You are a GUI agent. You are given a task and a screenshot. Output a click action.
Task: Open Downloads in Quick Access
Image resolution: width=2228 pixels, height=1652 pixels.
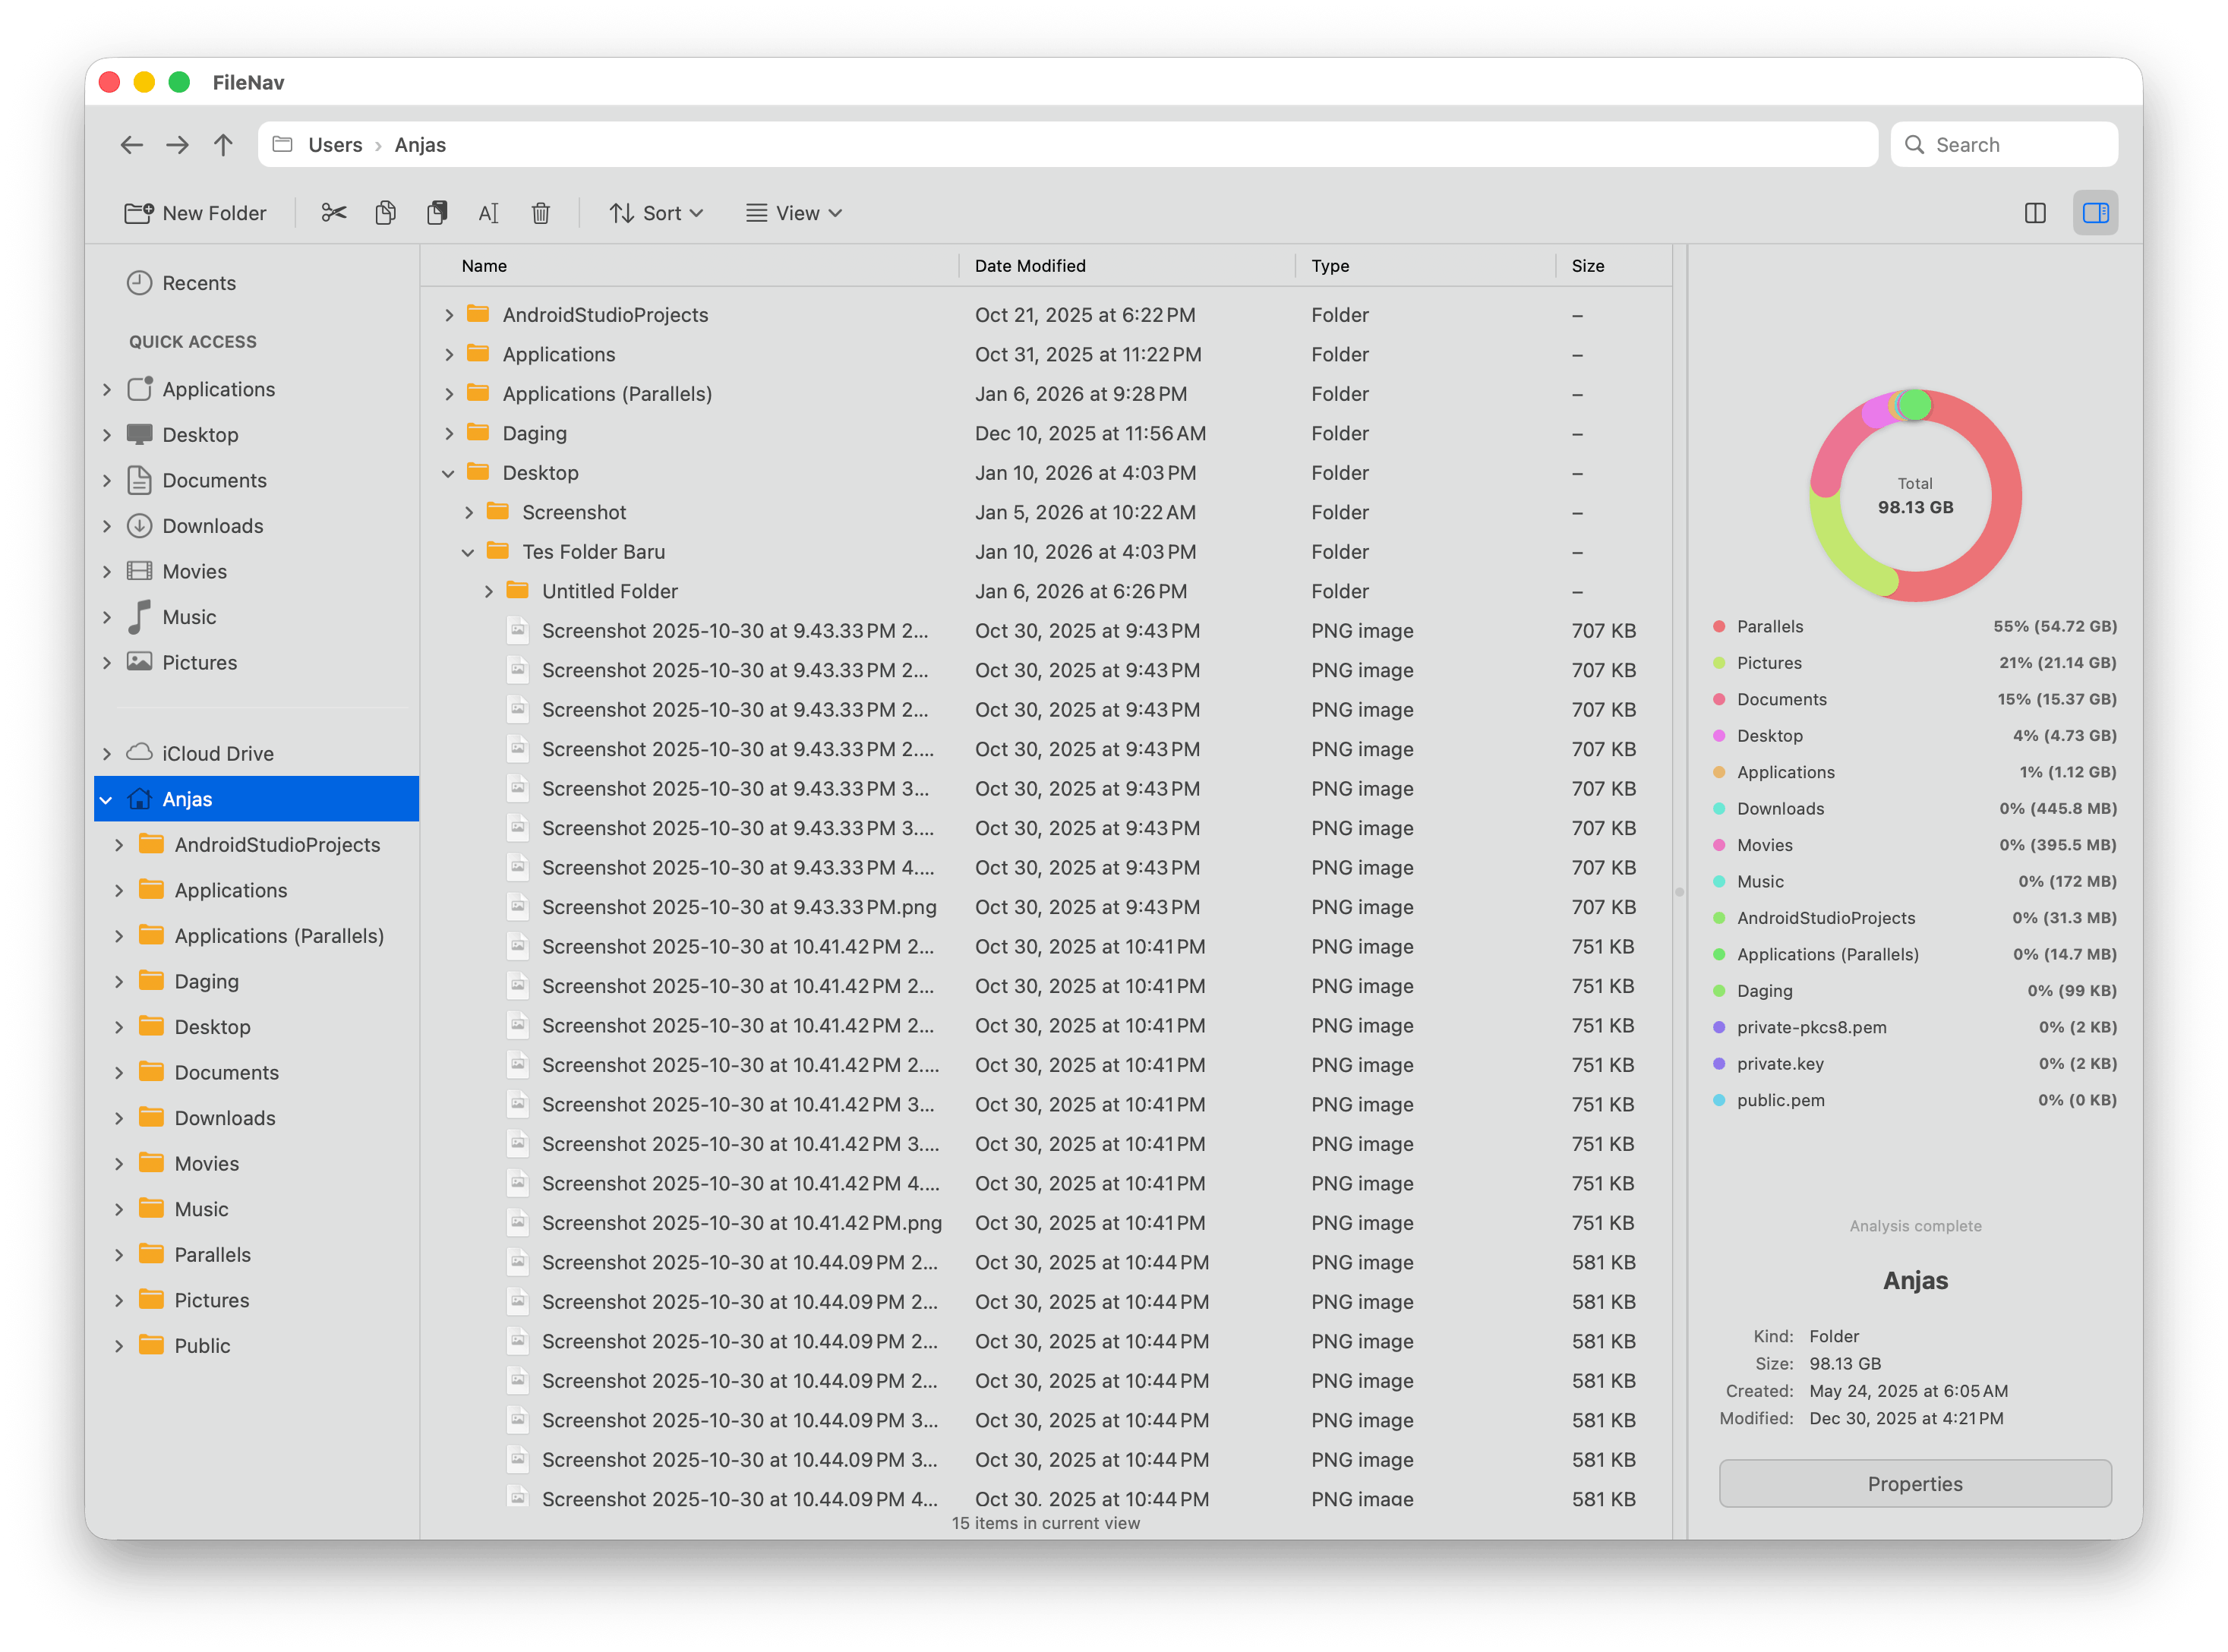click(213, 526)
